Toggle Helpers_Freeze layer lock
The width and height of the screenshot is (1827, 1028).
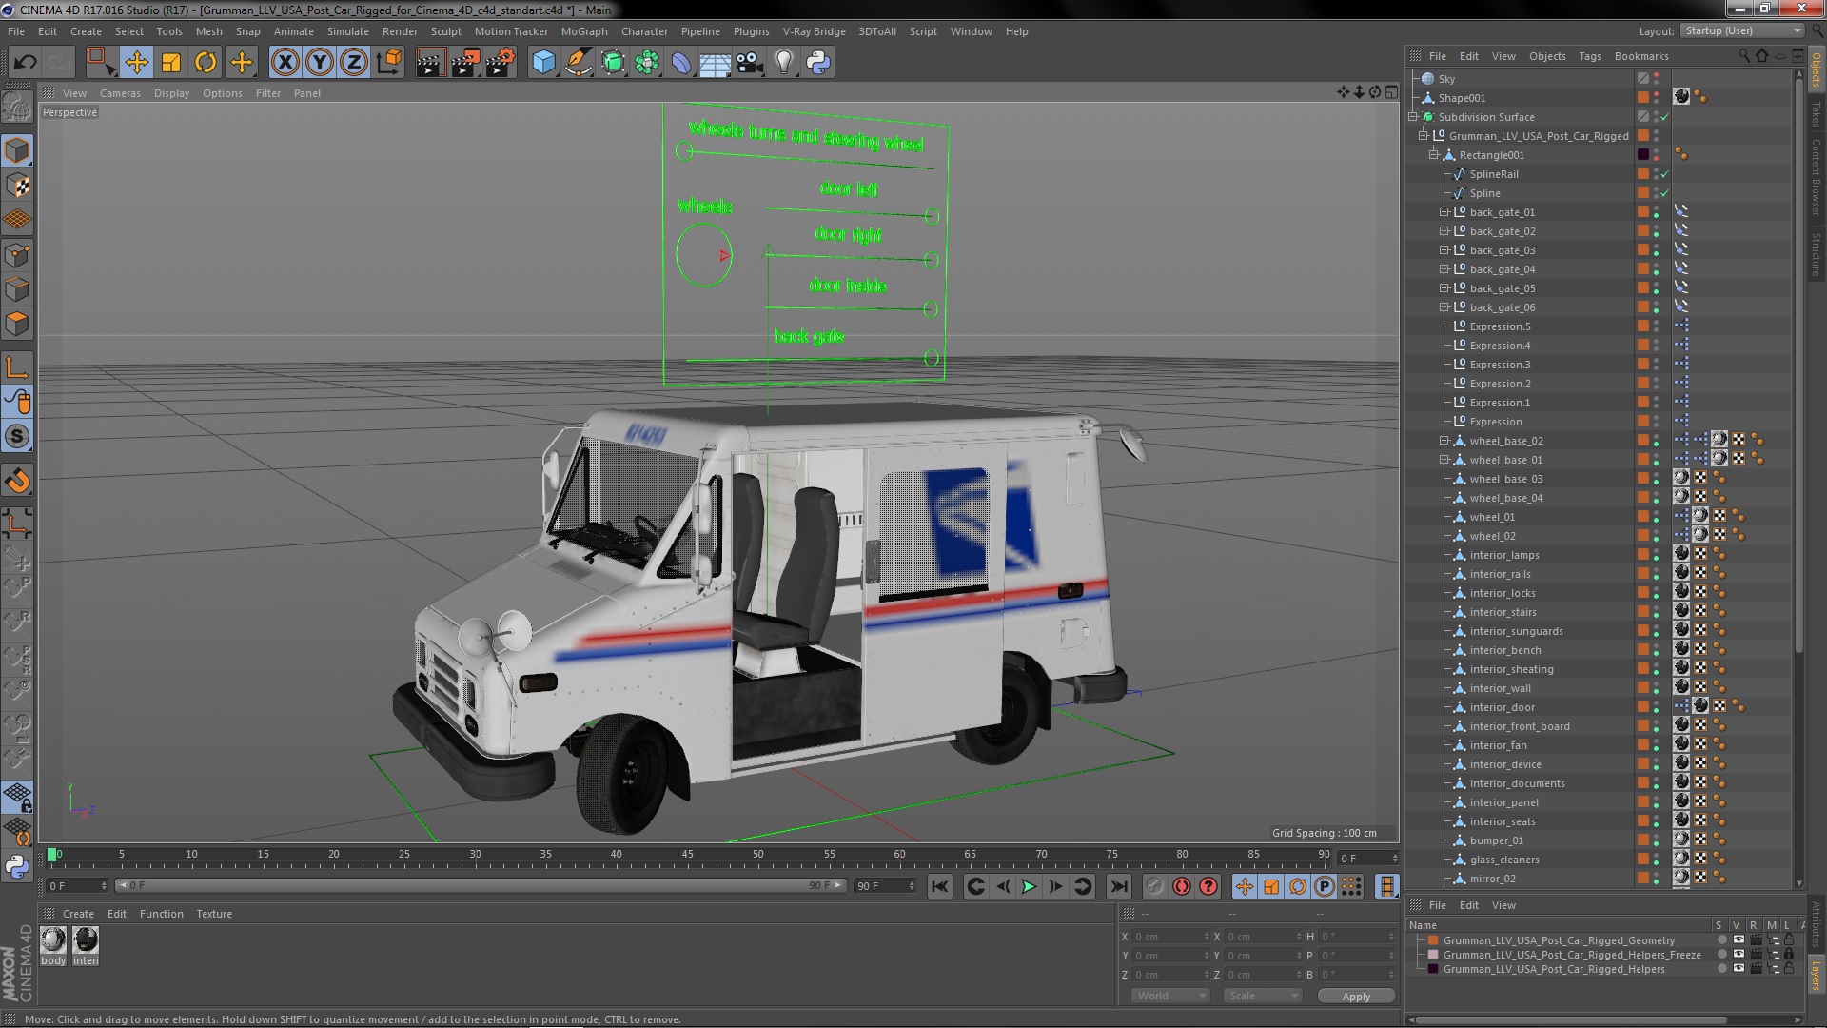(1789, 954)
